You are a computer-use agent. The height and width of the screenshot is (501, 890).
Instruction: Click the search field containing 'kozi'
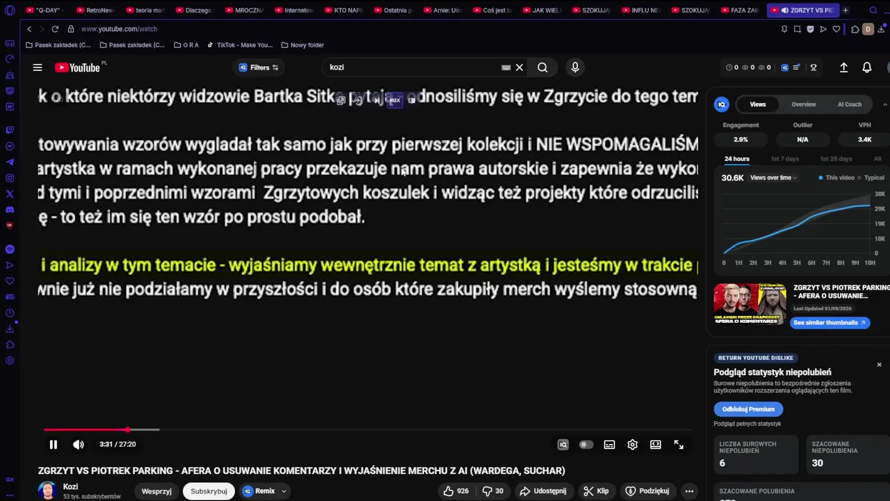coord(414,67)
